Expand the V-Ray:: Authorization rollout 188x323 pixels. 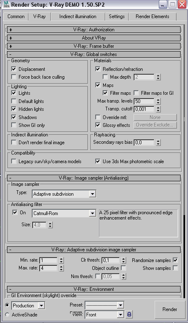click(x=94, y=30)
